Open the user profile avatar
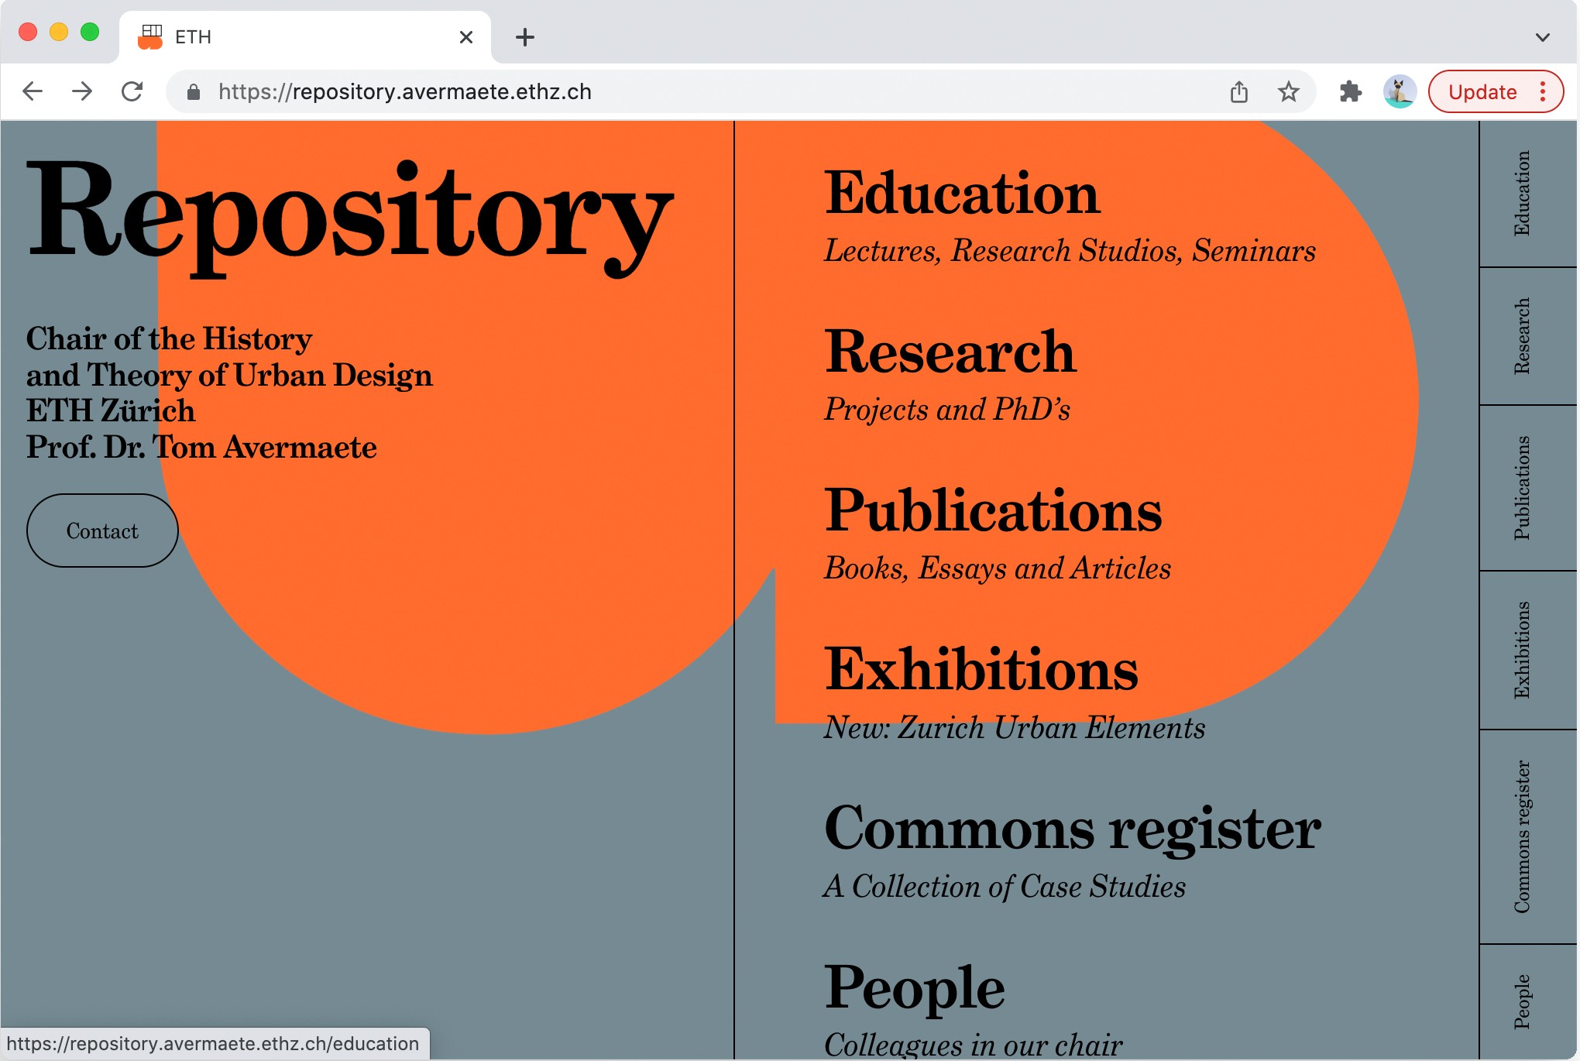 tap(1400, 91)
